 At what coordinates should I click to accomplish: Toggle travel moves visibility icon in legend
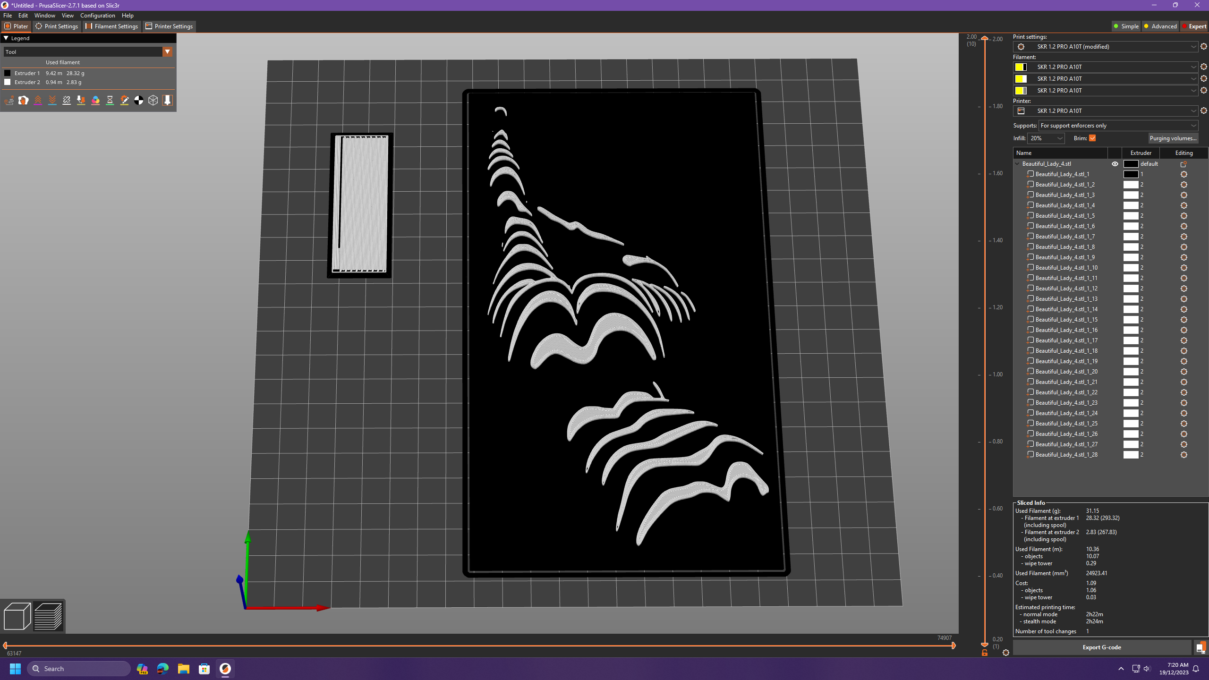[x=9, y=100]
